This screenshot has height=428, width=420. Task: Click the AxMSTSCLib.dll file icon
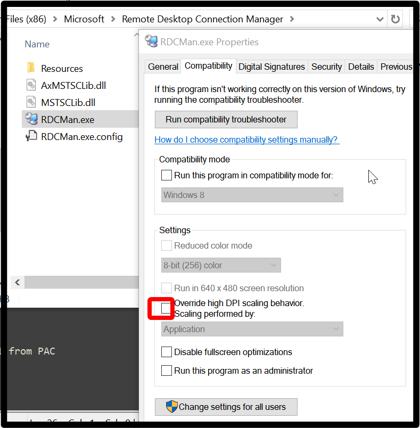[31, 85]
